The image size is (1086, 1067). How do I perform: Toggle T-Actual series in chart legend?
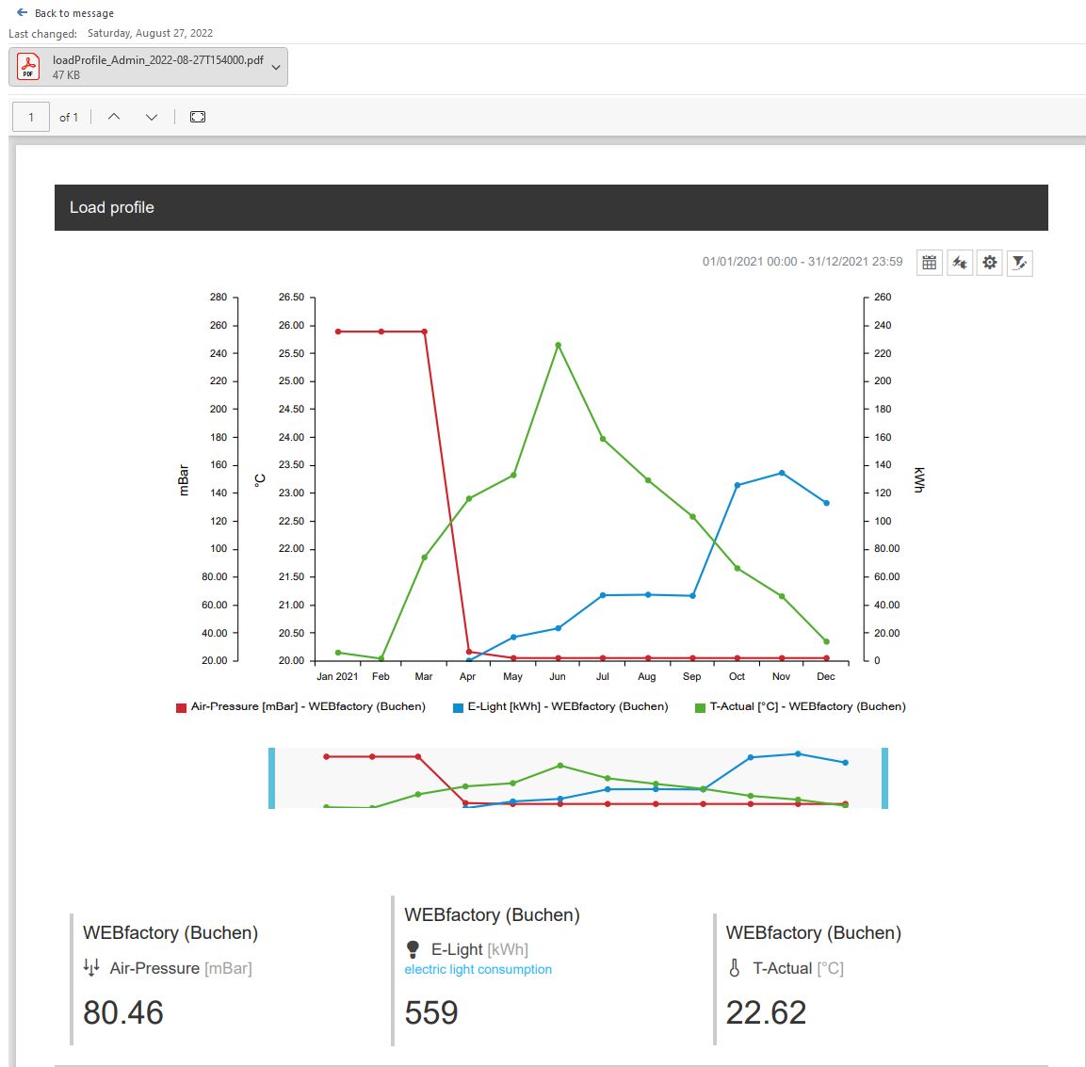[801, 706]
